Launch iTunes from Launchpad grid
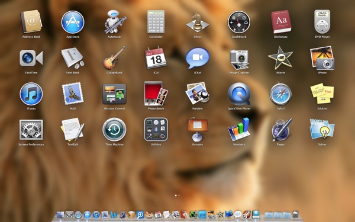The width and height of the screenshot is (355, 222). (31, 94)
